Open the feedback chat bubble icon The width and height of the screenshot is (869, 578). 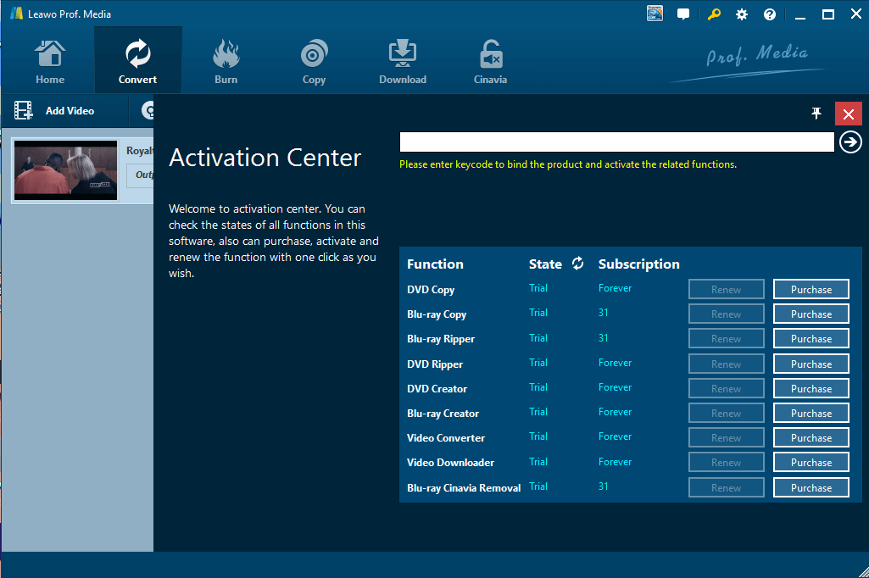[683, 14]
